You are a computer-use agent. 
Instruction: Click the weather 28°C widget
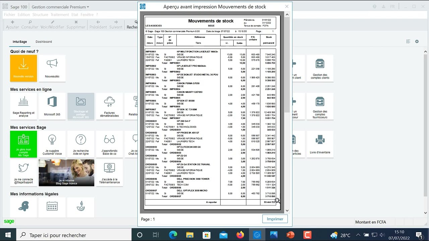(341, 235)
